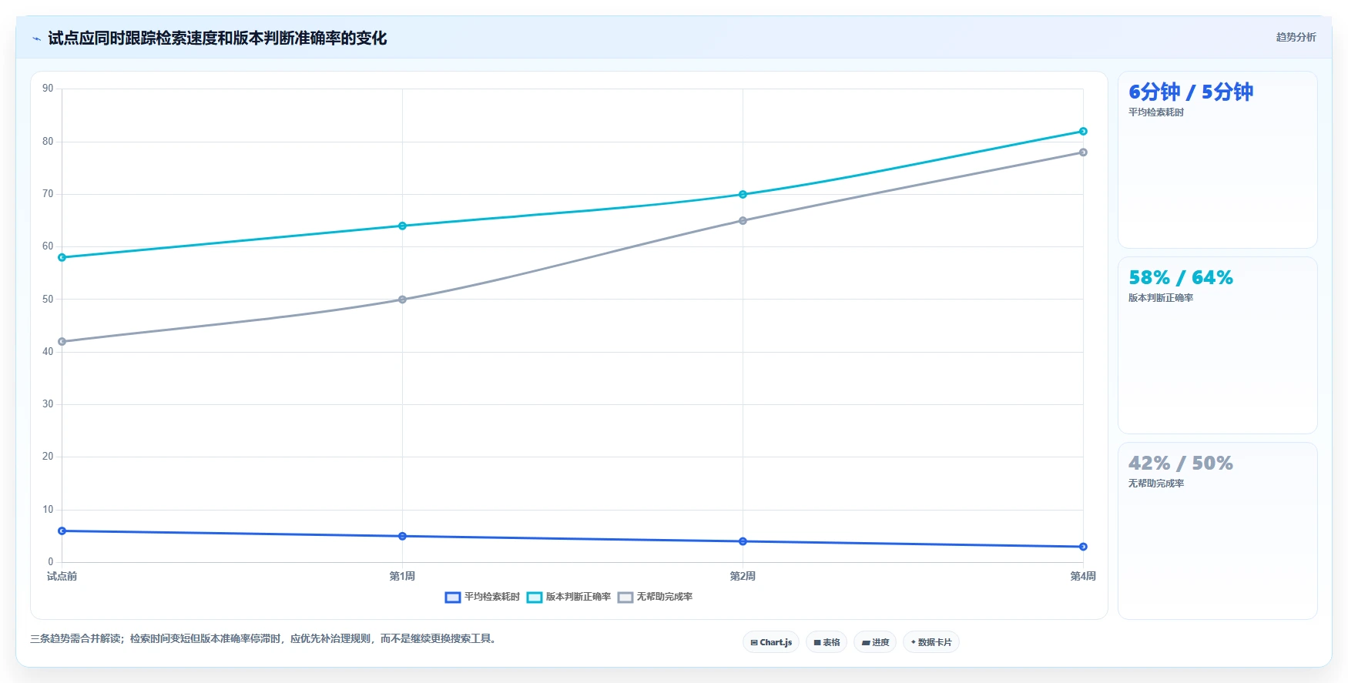1348x683 pixels.
Task: Click the y-axis value 90
Action: pyautogui.click(x=48, y=89)
